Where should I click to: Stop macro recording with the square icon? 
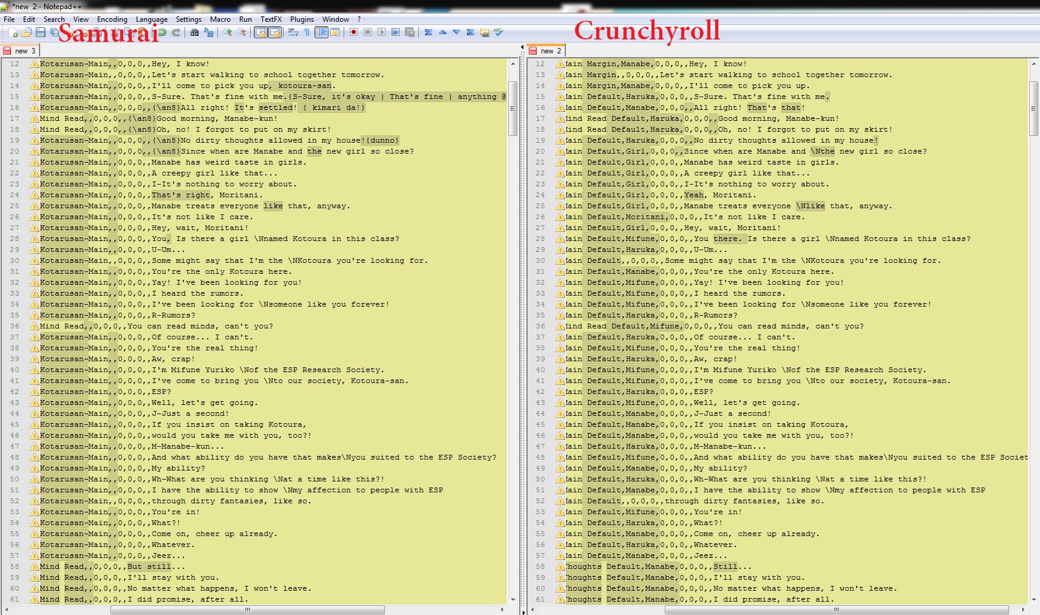click(x=367, y=32)
